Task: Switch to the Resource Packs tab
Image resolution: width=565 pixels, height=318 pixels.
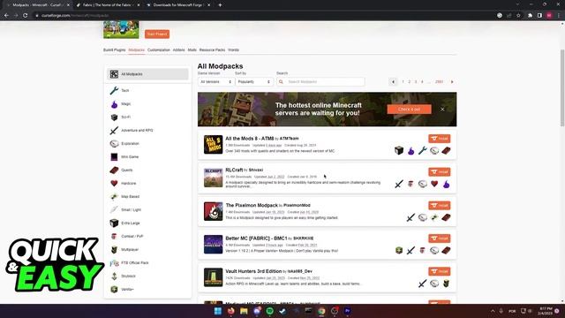Action: [212, 50]
